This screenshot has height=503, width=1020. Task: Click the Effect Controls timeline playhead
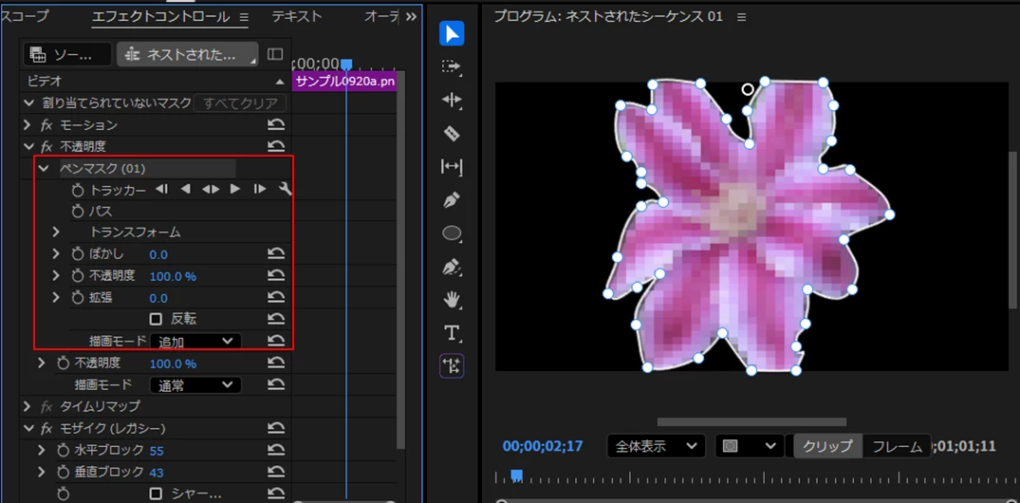(x=346, y=64)
